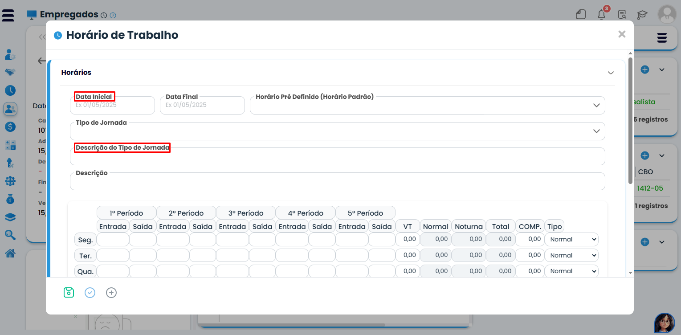Click the blue checkmark confirm icon
Viewport: 681px width, 335px height.
point(90,293)
